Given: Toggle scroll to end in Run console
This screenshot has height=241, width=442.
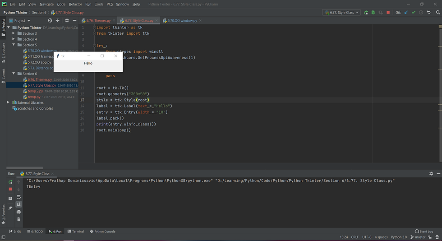Looking at the screenshot, I should click(18, 204).
